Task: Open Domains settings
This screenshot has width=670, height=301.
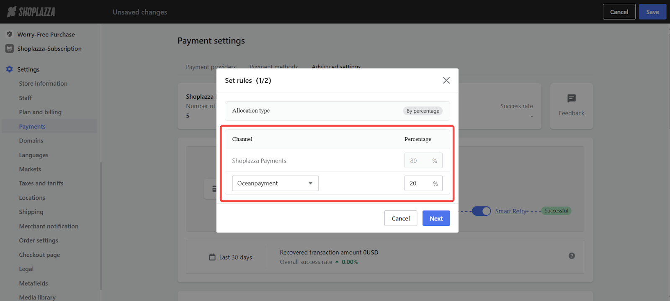Action: pyautogui.click(x=31, y=140)
